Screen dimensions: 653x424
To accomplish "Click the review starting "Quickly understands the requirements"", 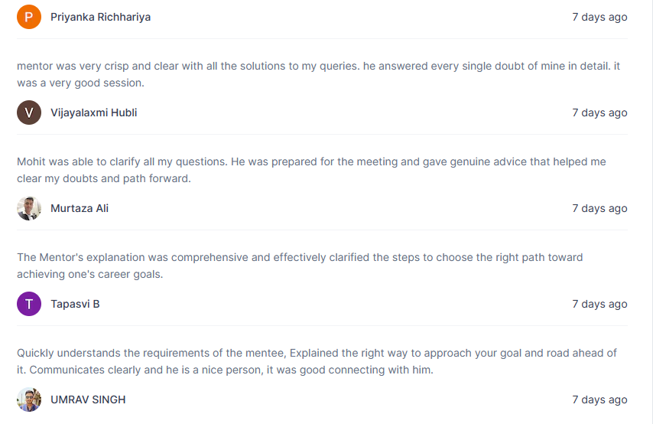I will (317, 361).
